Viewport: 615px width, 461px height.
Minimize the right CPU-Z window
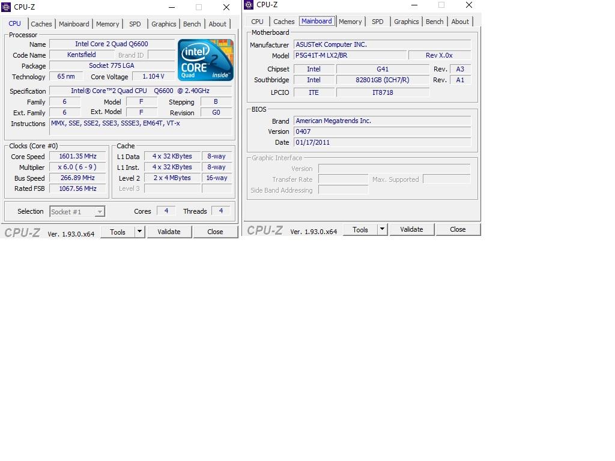pos(414,5)
